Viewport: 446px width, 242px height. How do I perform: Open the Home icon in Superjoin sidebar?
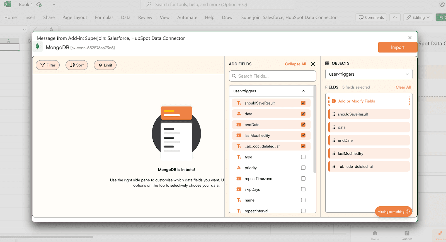[x=375, y=233]
